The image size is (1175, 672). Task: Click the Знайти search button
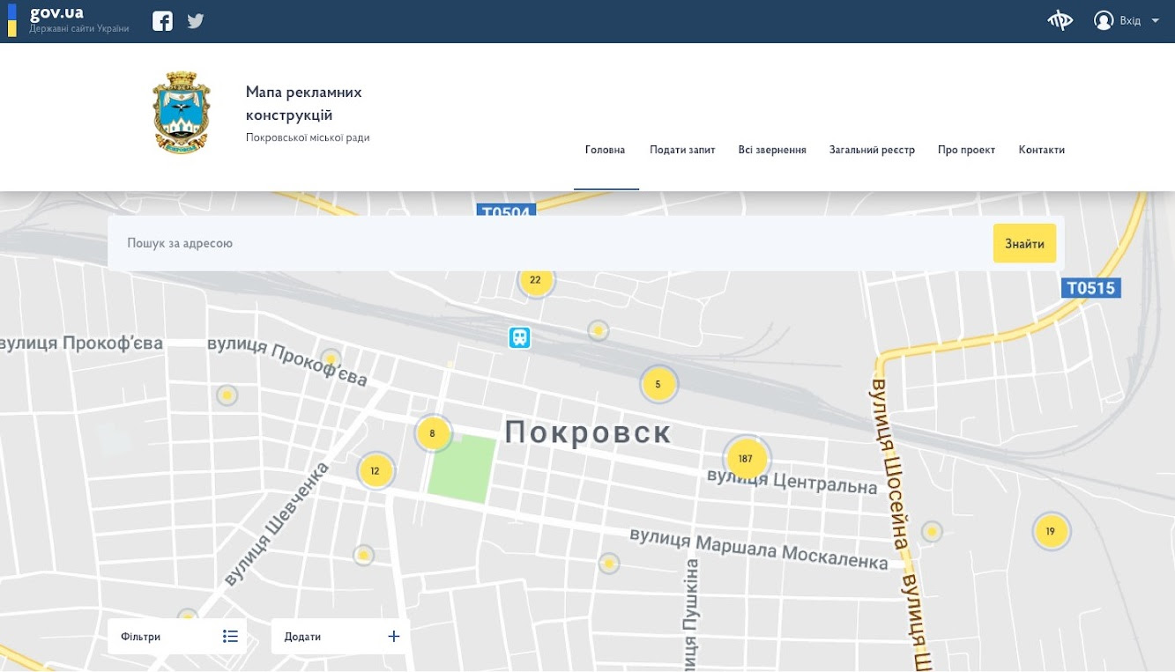point(1024,243)
